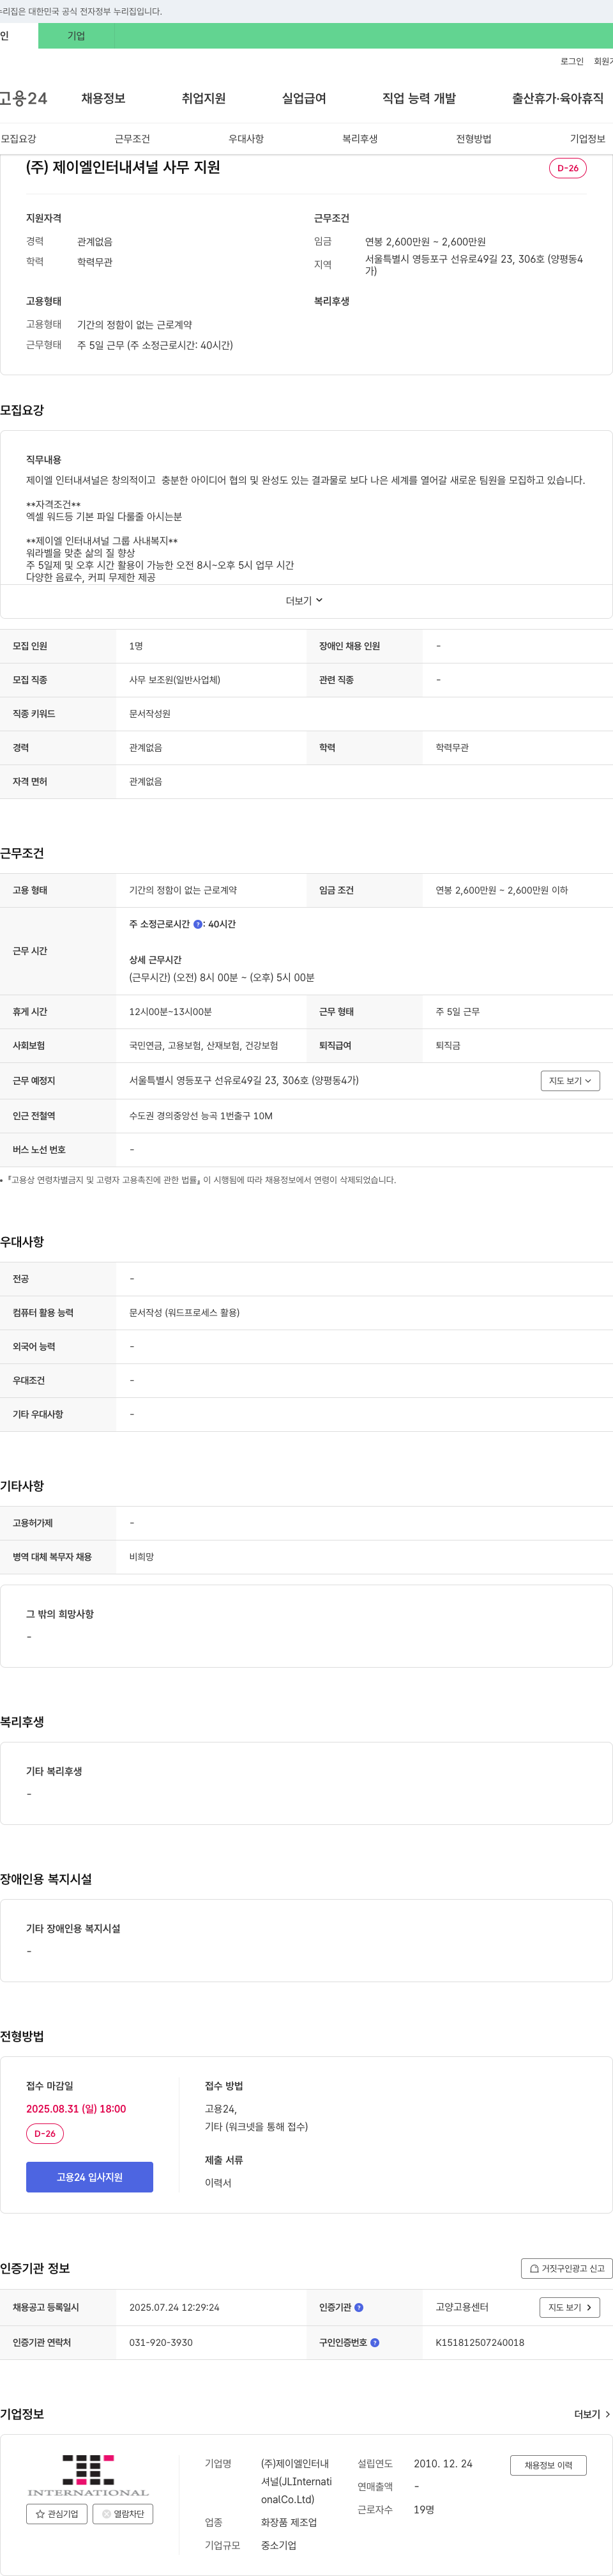613x2576 pixels.
Task: Click the help icon next to 인증기관
Action: point(359,2307)
